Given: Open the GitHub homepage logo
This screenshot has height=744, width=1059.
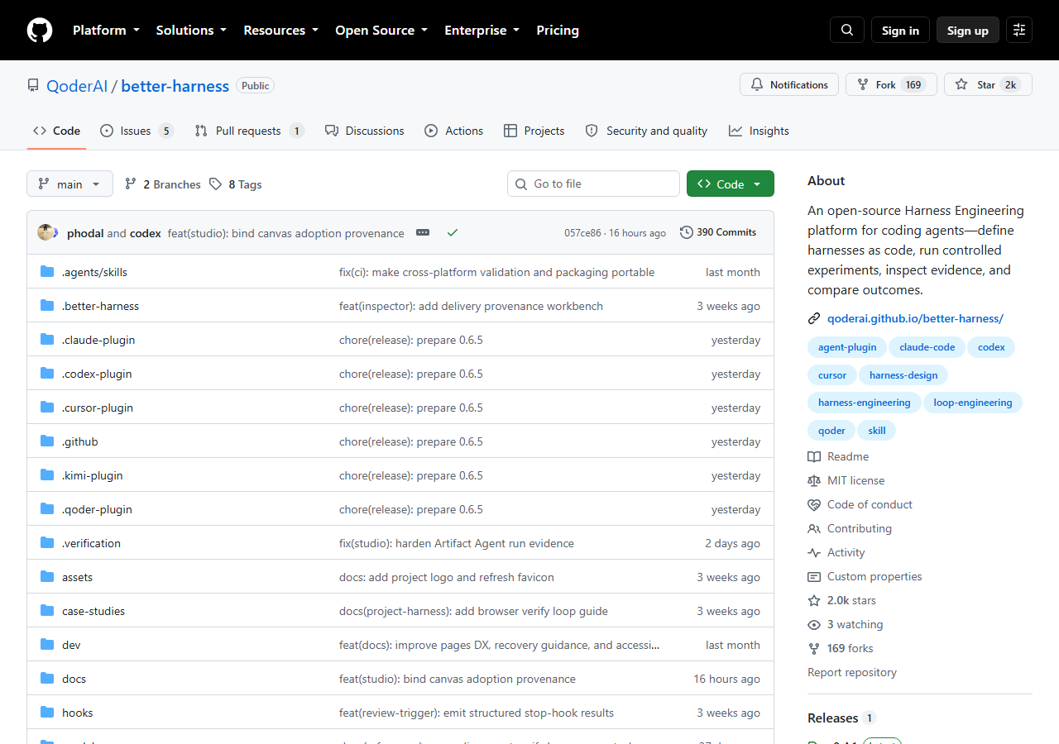Looking at the screenshot, I should click(x=40, y=31).
